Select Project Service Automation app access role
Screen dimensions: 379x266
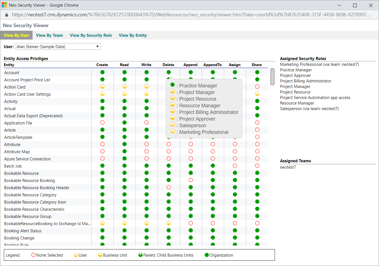pyautogui.click(x=315, y=98)
